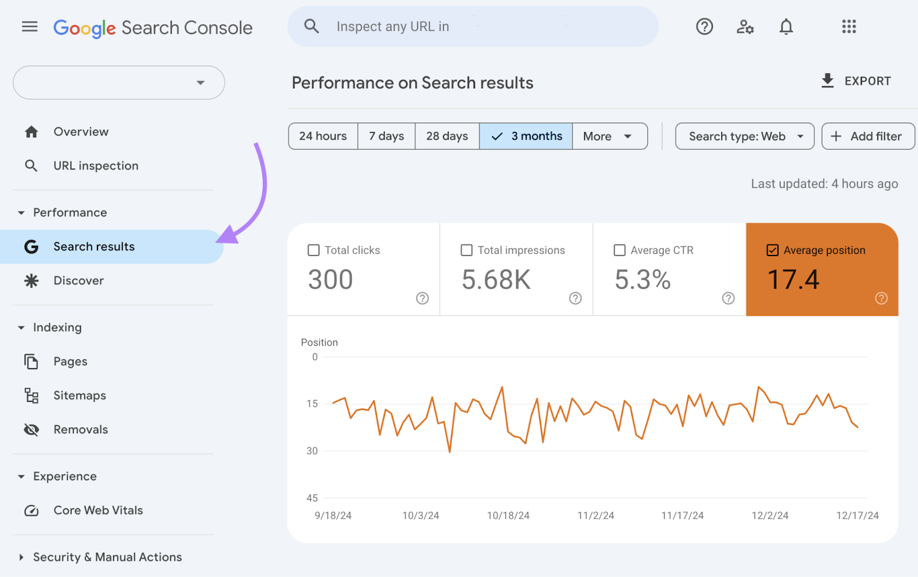Image resolution: width=918 pixels, height=577 pixels.
Task: Open URL inspection in sidebar
Action: point(96,166)
